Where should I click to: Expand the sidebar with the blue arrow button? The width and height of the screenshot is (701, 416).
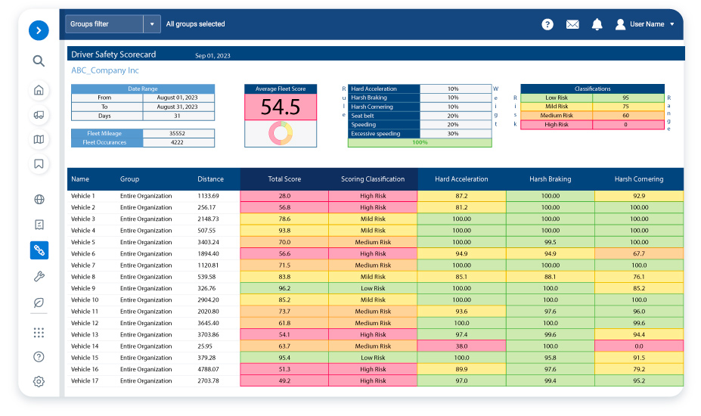tap(39, 31)
